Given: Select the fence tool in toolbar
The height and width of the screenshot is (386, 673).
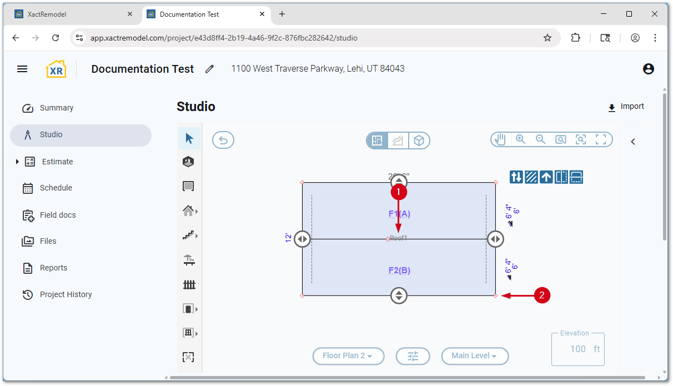Looking at the screenshot, I should pyautogui.click(x=189, y=285).
